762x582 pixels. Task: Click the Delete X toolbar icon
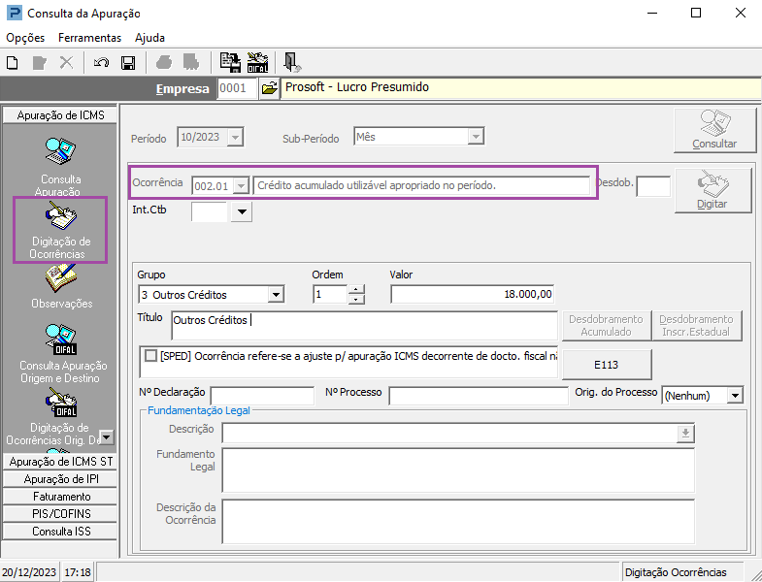(x=66, y=63)
